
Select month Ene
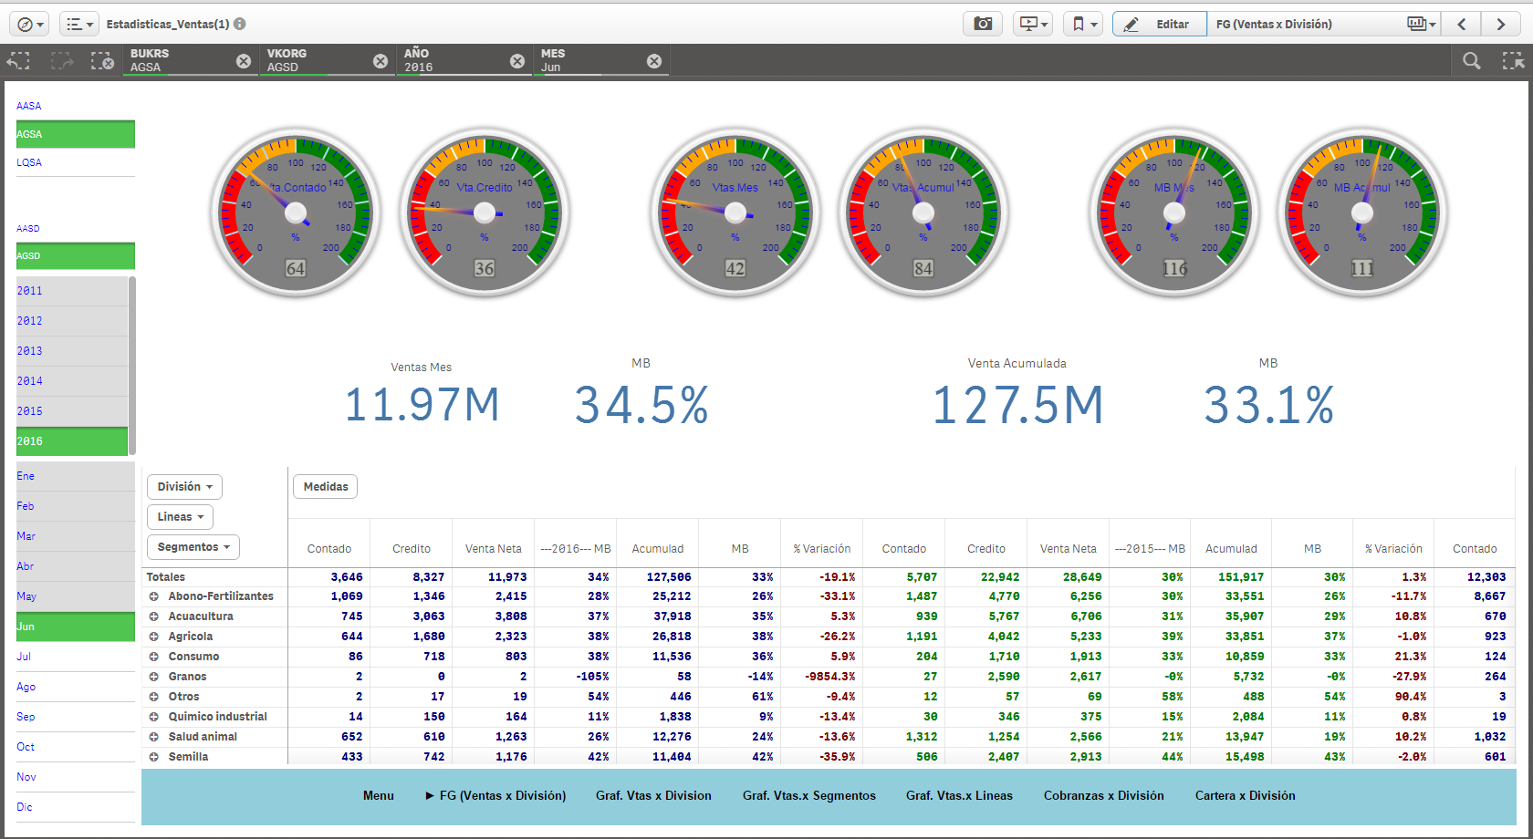point(76,476)
